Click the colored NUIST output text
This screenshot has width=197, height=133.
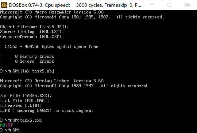(6, 125)
